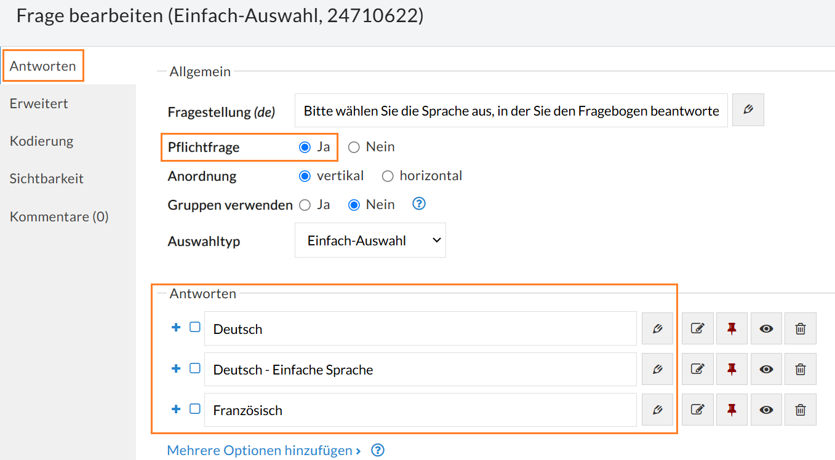This screenshot has width=835, height=460.
Task: Open the Sichtbarkeit tab
Action: tap(47, 179)
